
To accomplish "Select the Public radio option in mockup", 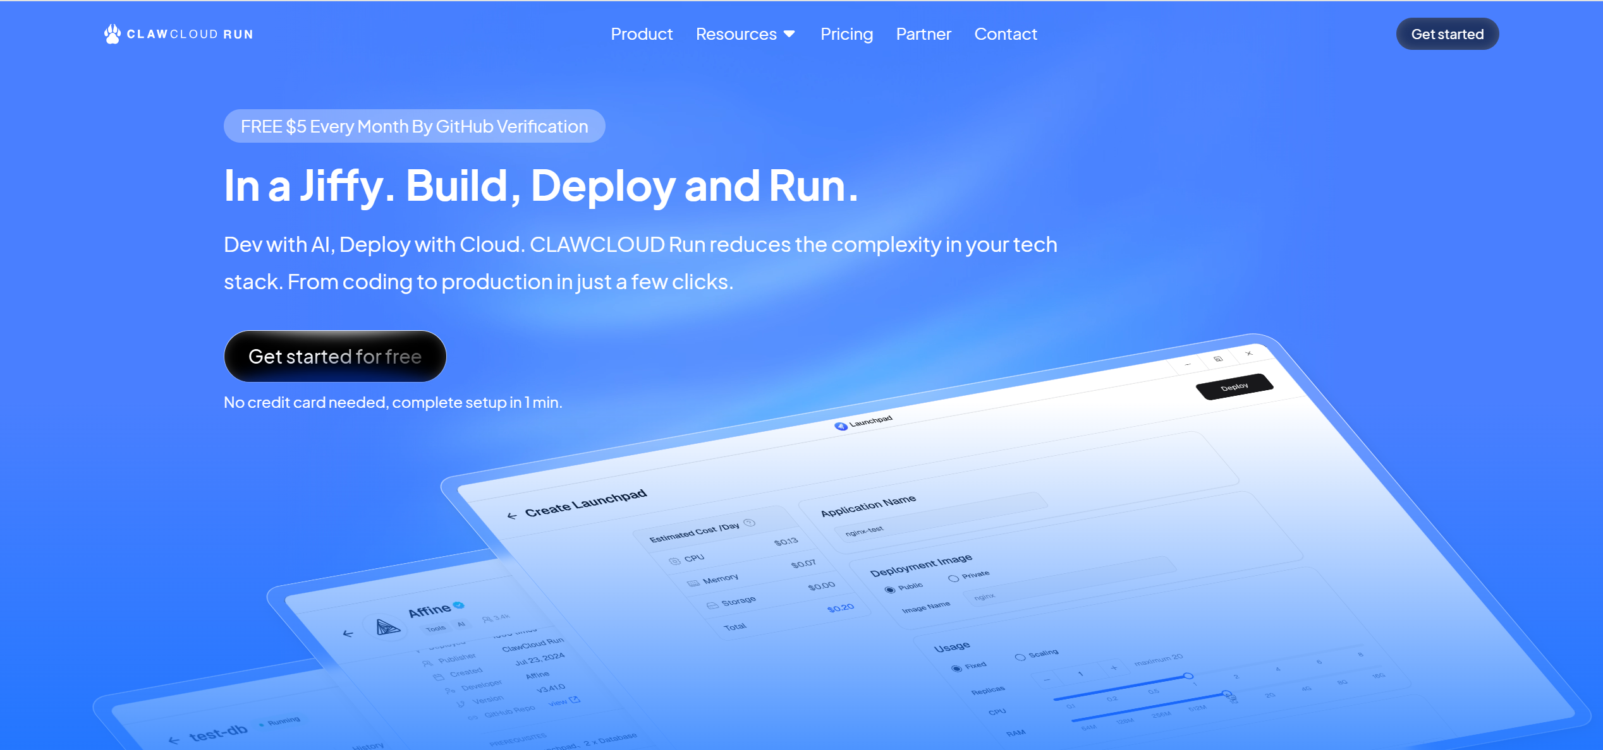I will pyautogui.click(x=890, y=590).
